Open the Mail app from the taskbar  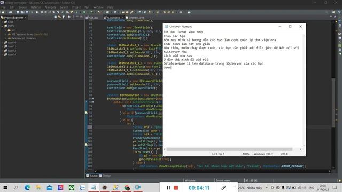click(50, 188)
